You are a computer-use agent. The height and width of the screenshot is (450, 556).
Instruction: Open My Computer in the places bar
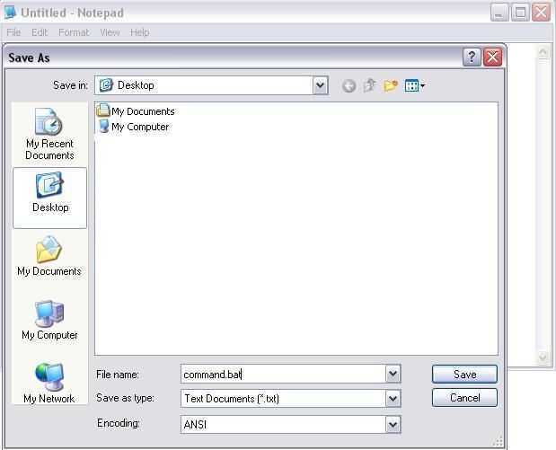49,320
